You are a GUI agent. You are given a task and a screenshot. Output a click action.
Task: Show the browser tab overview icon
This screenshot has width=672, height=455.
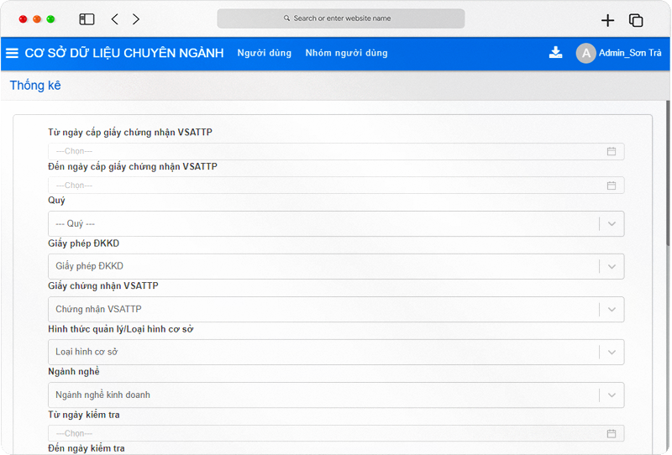(x=636, y=20)
